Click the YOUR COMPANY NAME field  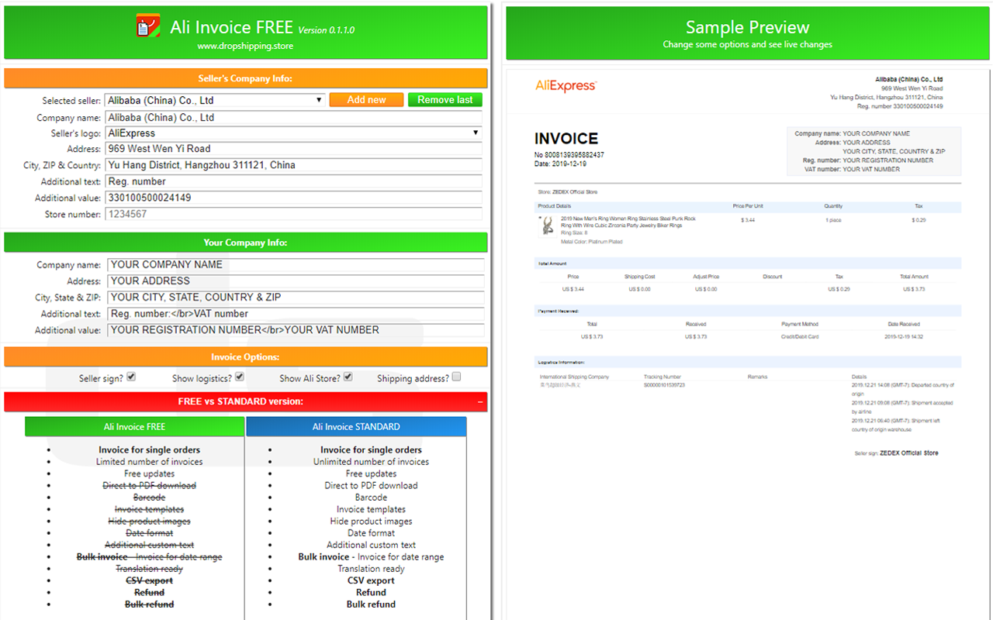click(296, 265)
